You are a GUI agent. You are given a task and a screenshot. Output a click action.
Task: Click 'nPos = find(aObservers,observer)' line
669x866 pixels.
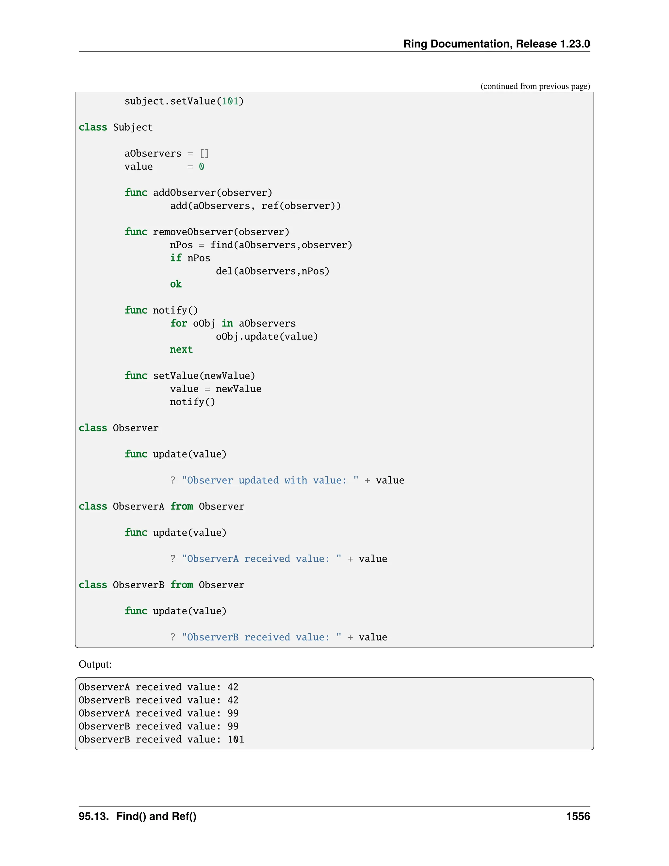pos(261,245)
